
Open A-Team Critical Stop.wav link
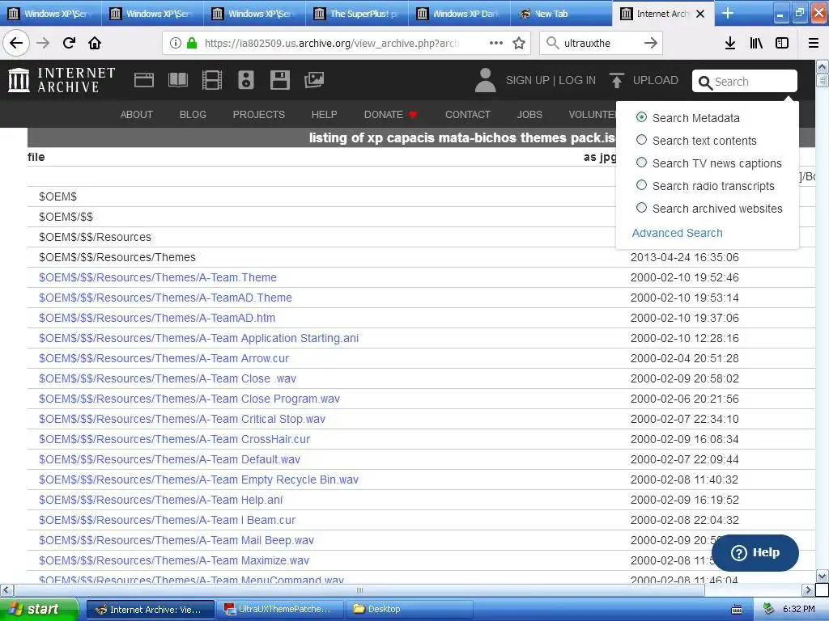(x=182, y=420)
